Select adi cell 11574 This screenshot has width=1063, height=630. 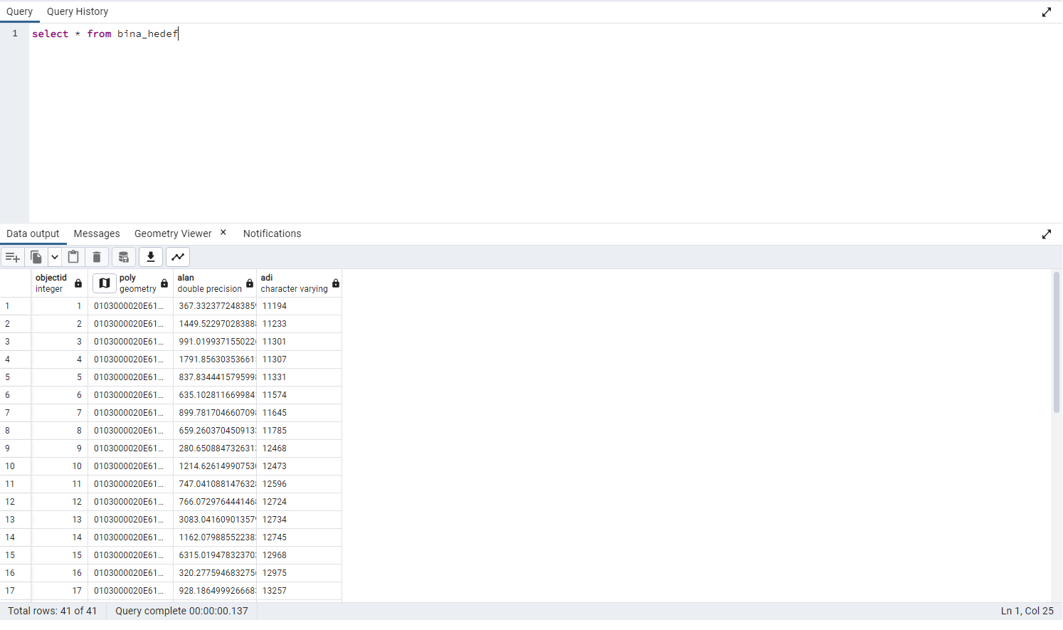click(x=299, y=395)
